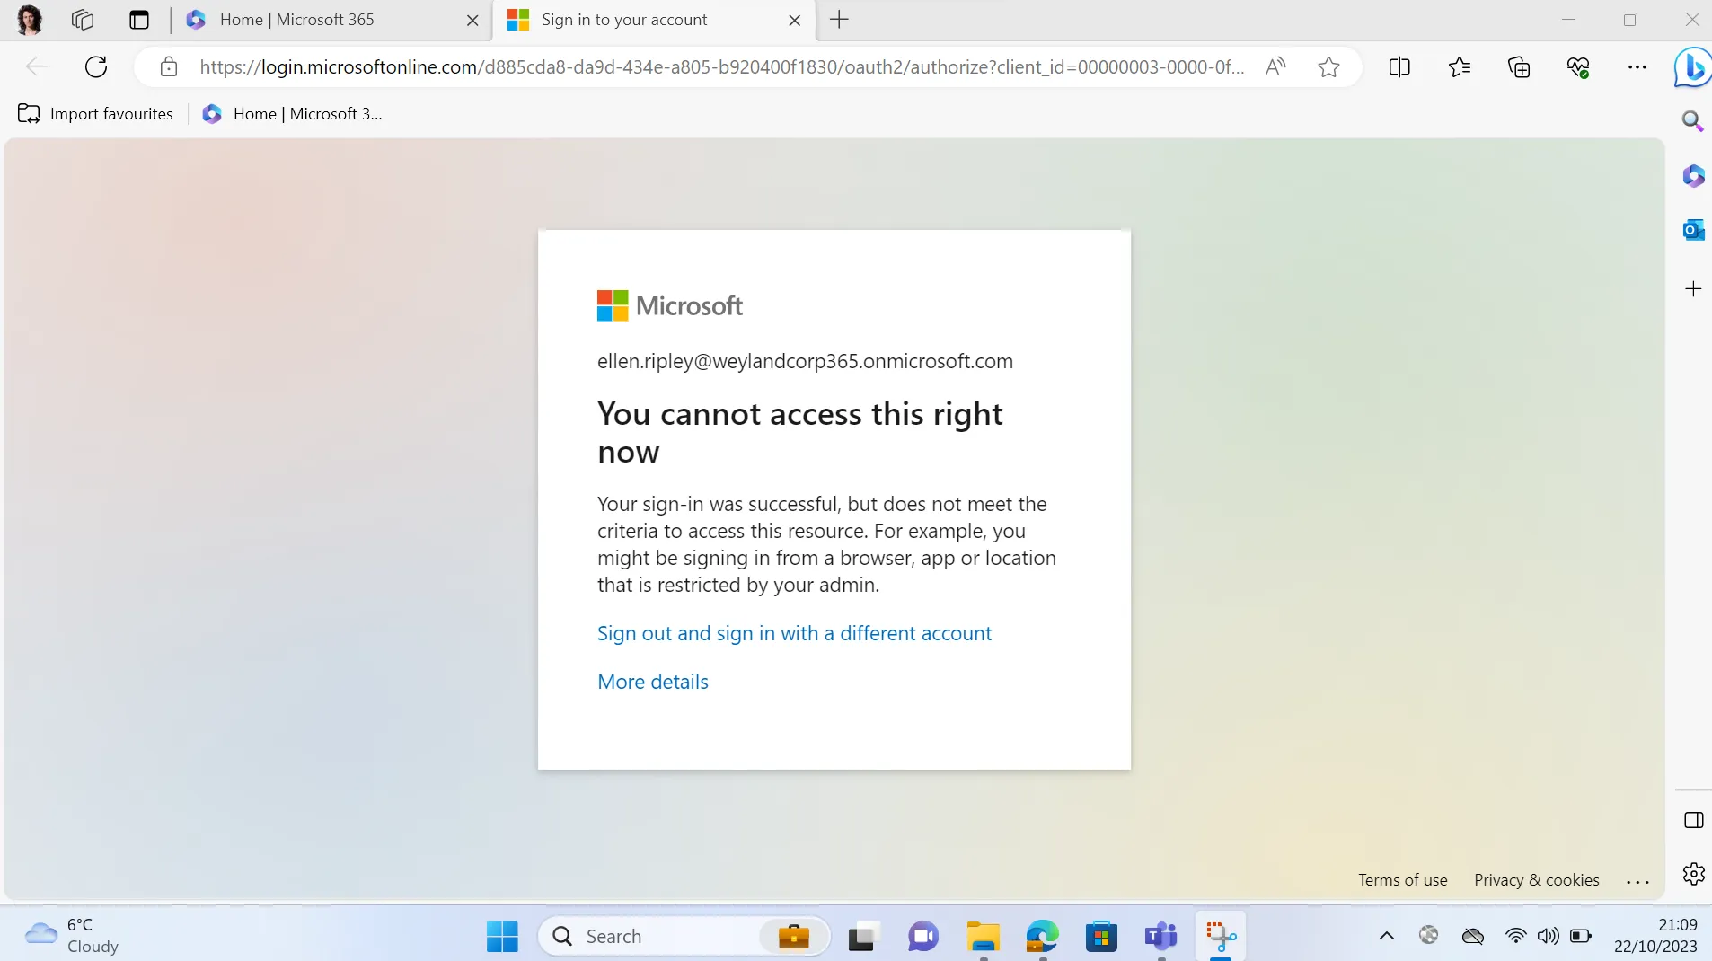The image size is (1712, 961).
Task: Click the Microsoft logo on sign-in card
Action: 670,305
